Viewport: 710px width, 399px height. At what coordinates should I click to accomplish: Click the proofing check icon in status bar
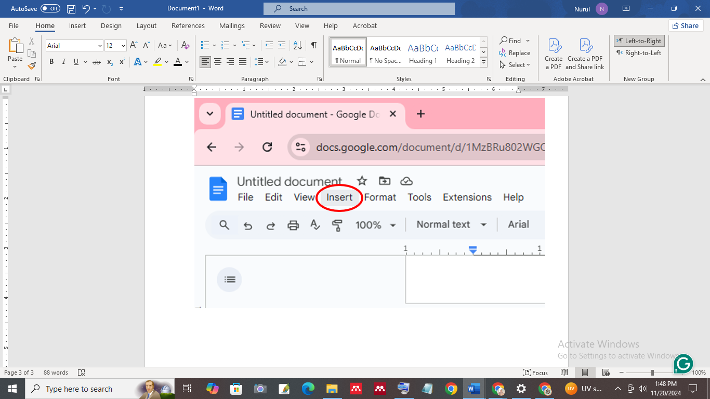coord(81,373)
